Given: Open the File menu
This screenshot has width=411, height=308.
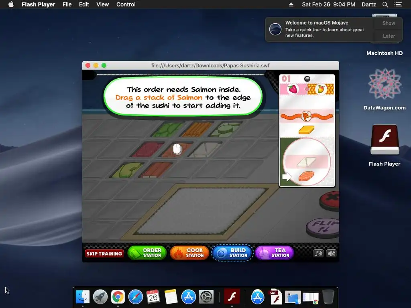Looking at the screenshot, I should coord(67,4).
